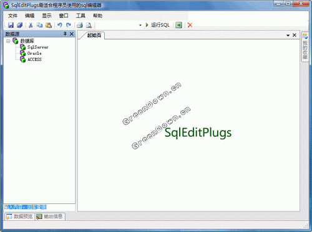Click the Copy toolbar icon
312x232 pixels.
click(39, 25)
